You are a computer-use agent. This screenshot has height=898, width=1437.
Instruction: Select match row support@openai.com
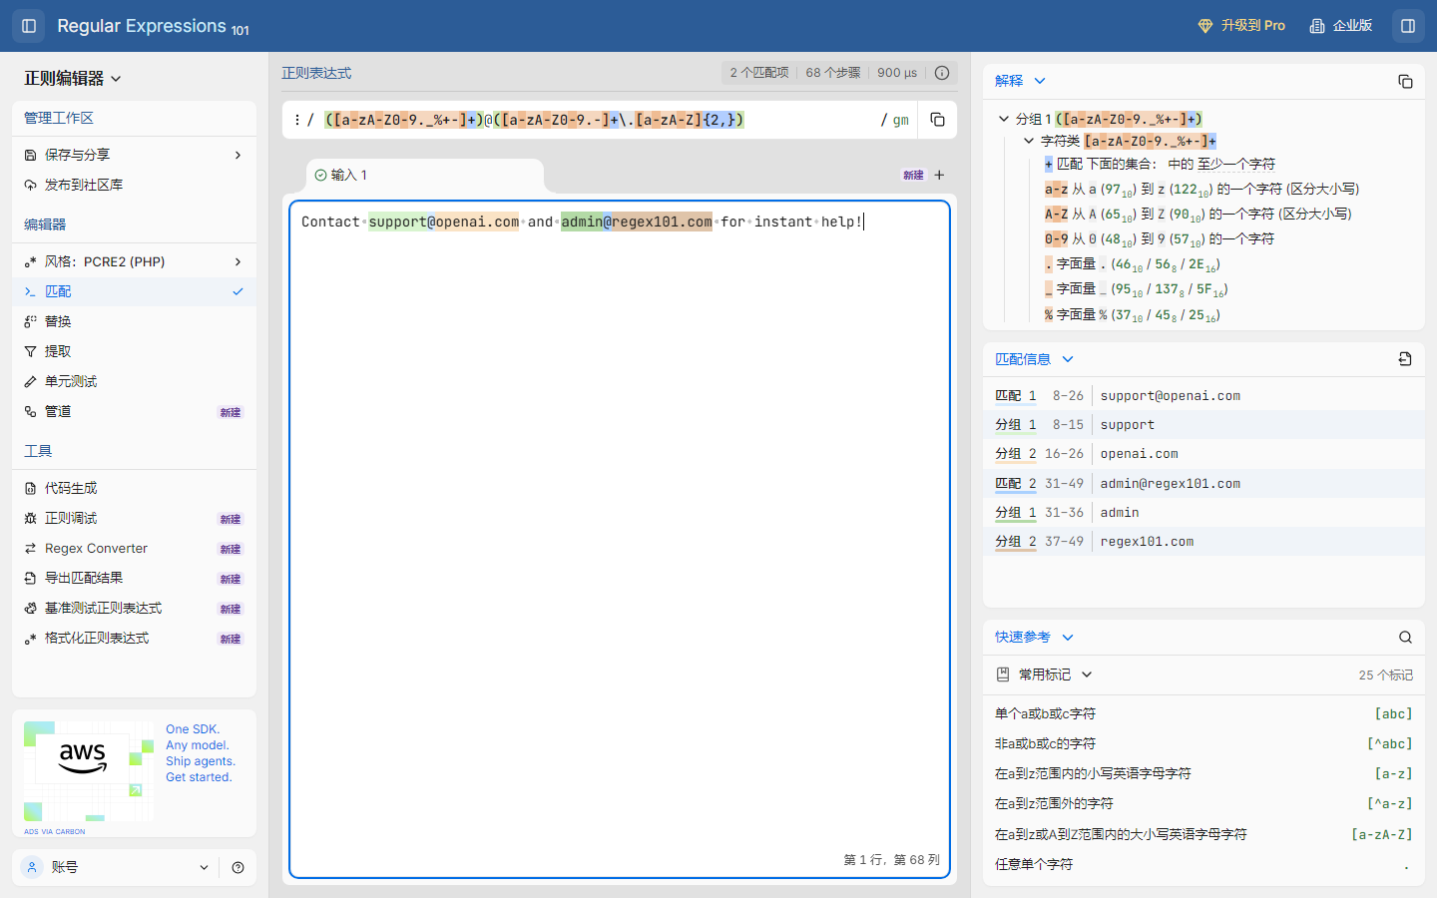1203,396
